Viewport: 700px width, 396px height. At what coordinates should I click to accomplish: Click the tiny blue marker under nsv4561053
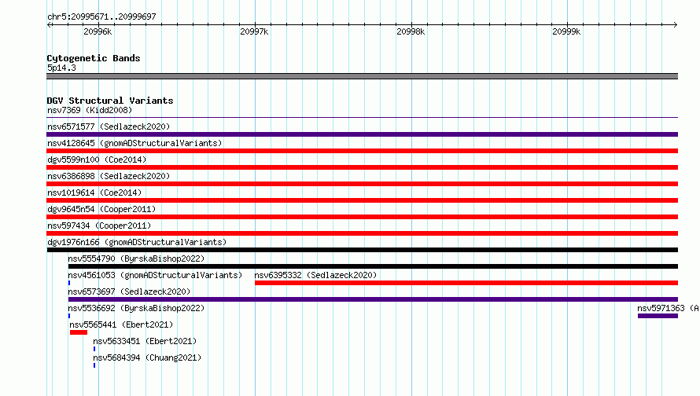(x=69, y=283)
